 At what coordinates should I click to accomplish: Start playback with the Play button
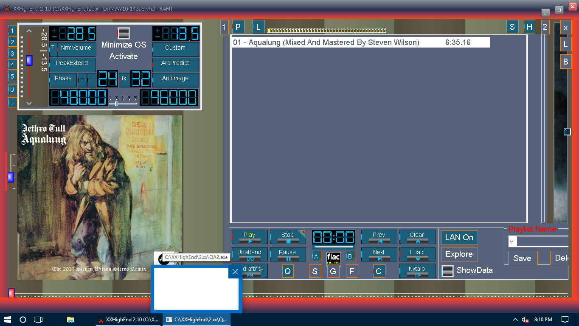(250, 237)
